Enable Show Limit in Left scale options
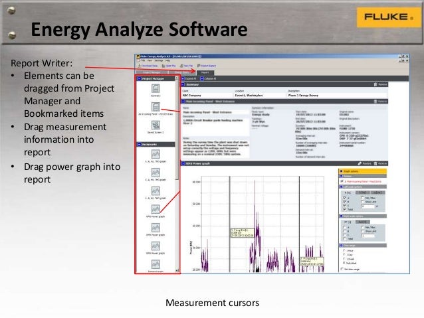This screenshot has height=318, width=424. coord(362,202)
